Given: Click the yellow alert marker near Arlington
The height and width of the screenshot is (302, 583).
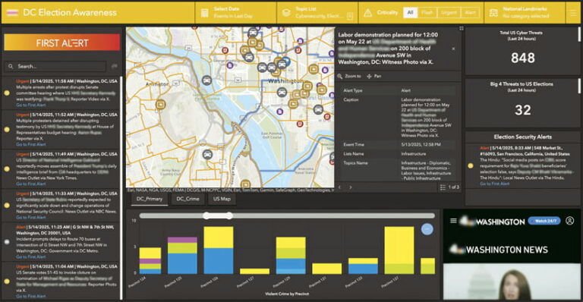Looking at the screenshot, I should (x=161, y=105).
